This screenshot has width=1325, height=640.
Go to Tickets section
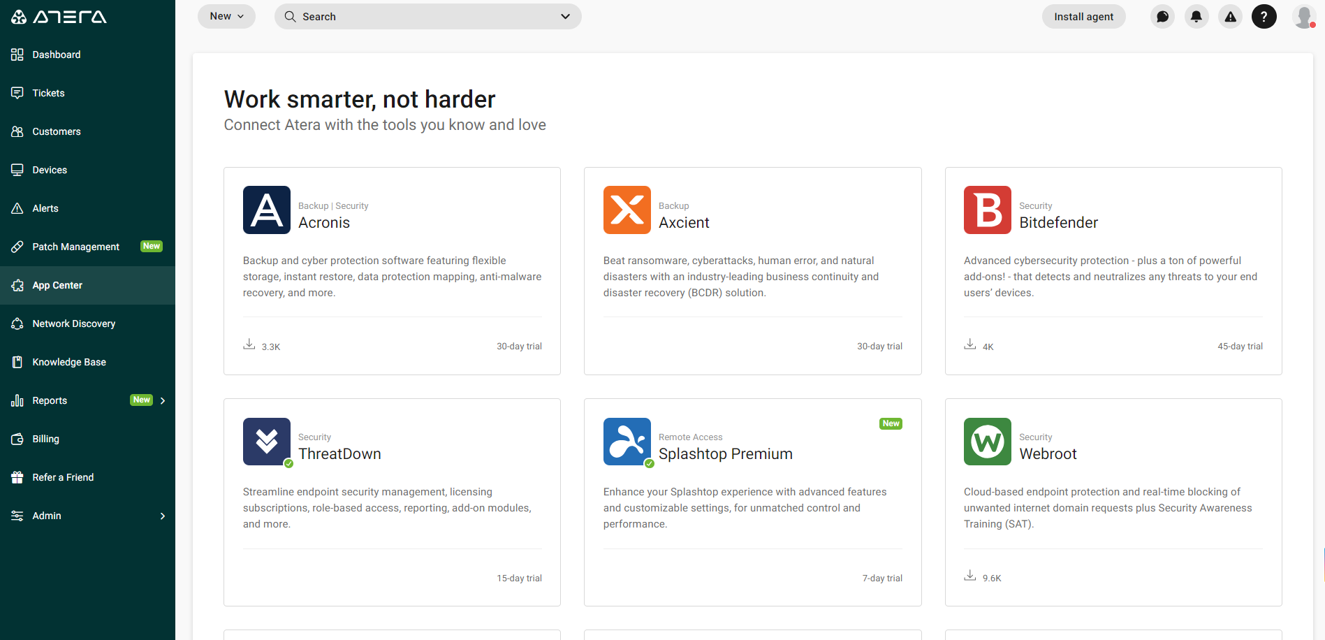tap(87, 93)
